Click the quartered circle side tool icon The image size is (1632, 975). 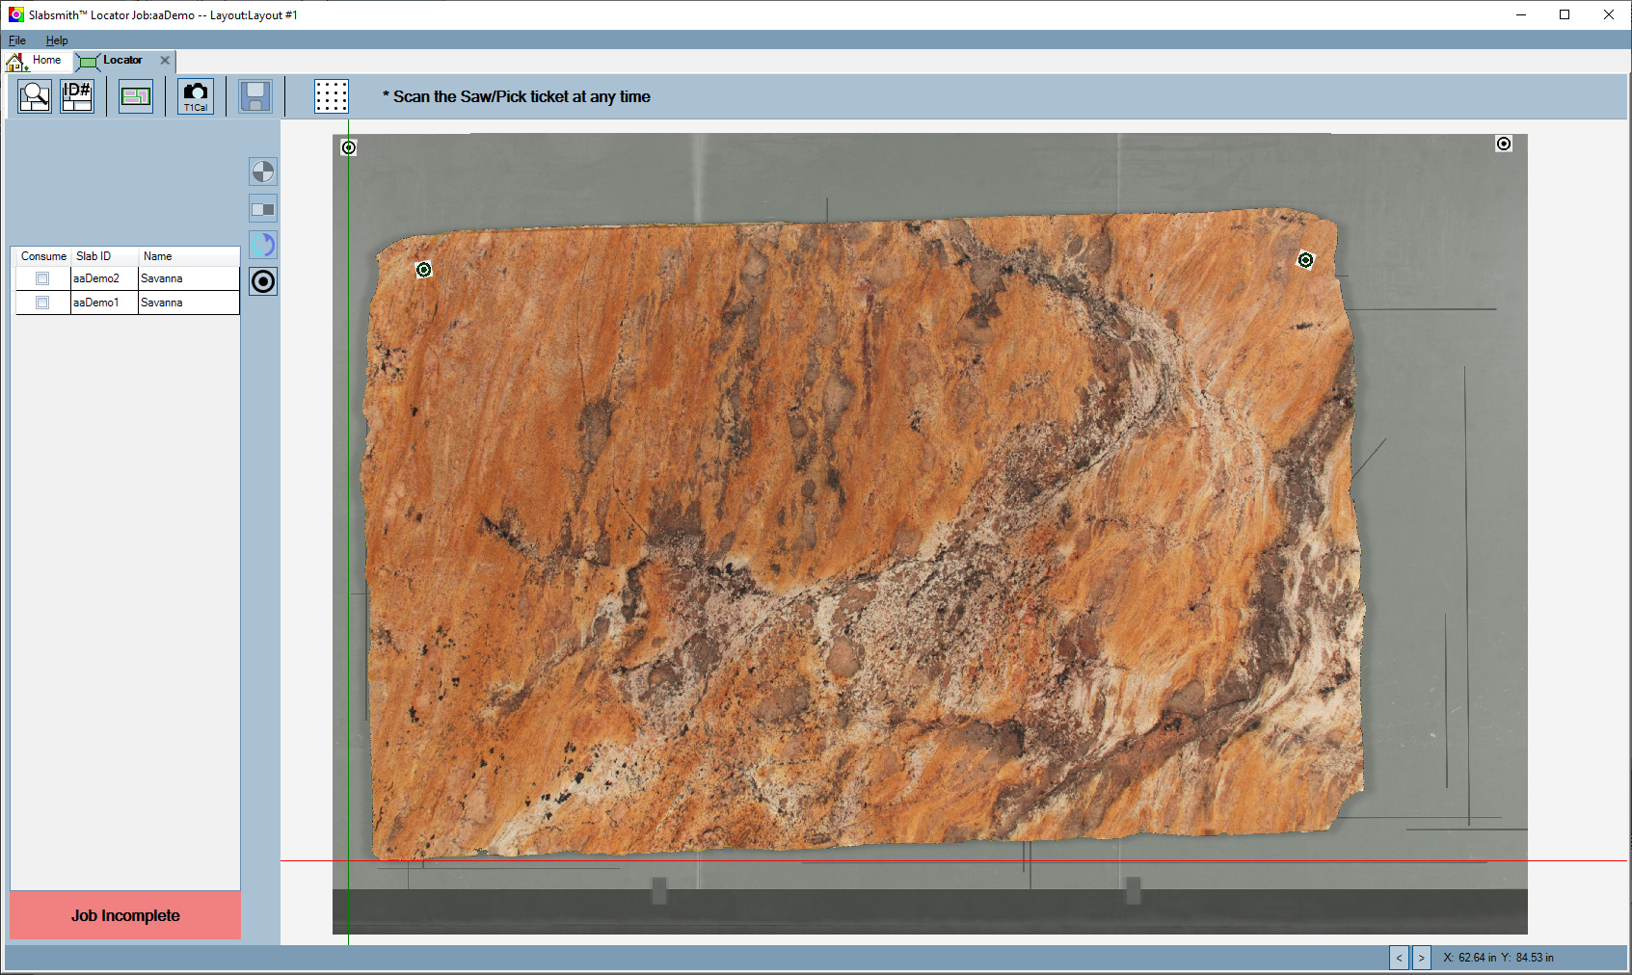pos(263,172)
